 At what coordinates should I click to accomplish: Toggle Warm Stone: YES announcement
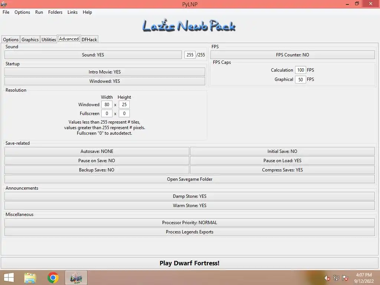[x=190, y=205]
